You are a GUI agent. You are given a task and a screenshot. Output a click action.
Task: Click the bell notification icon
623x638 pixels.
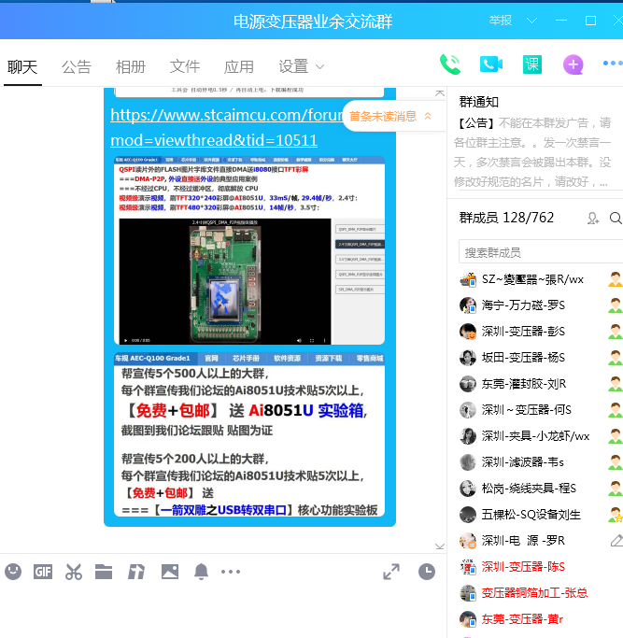click(x=201, y=572)
